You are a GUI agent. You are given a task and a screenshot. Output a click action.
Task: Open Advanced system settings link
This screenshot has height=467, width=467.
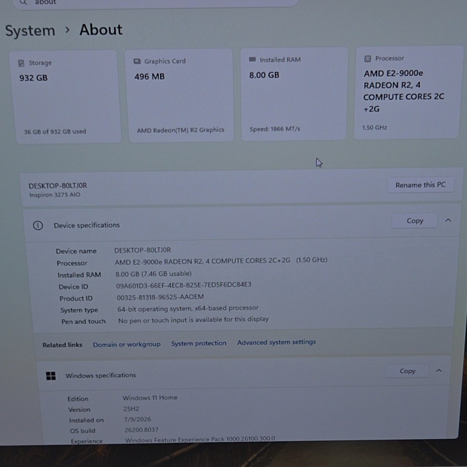pyautogui.click(x=276, y=342)
